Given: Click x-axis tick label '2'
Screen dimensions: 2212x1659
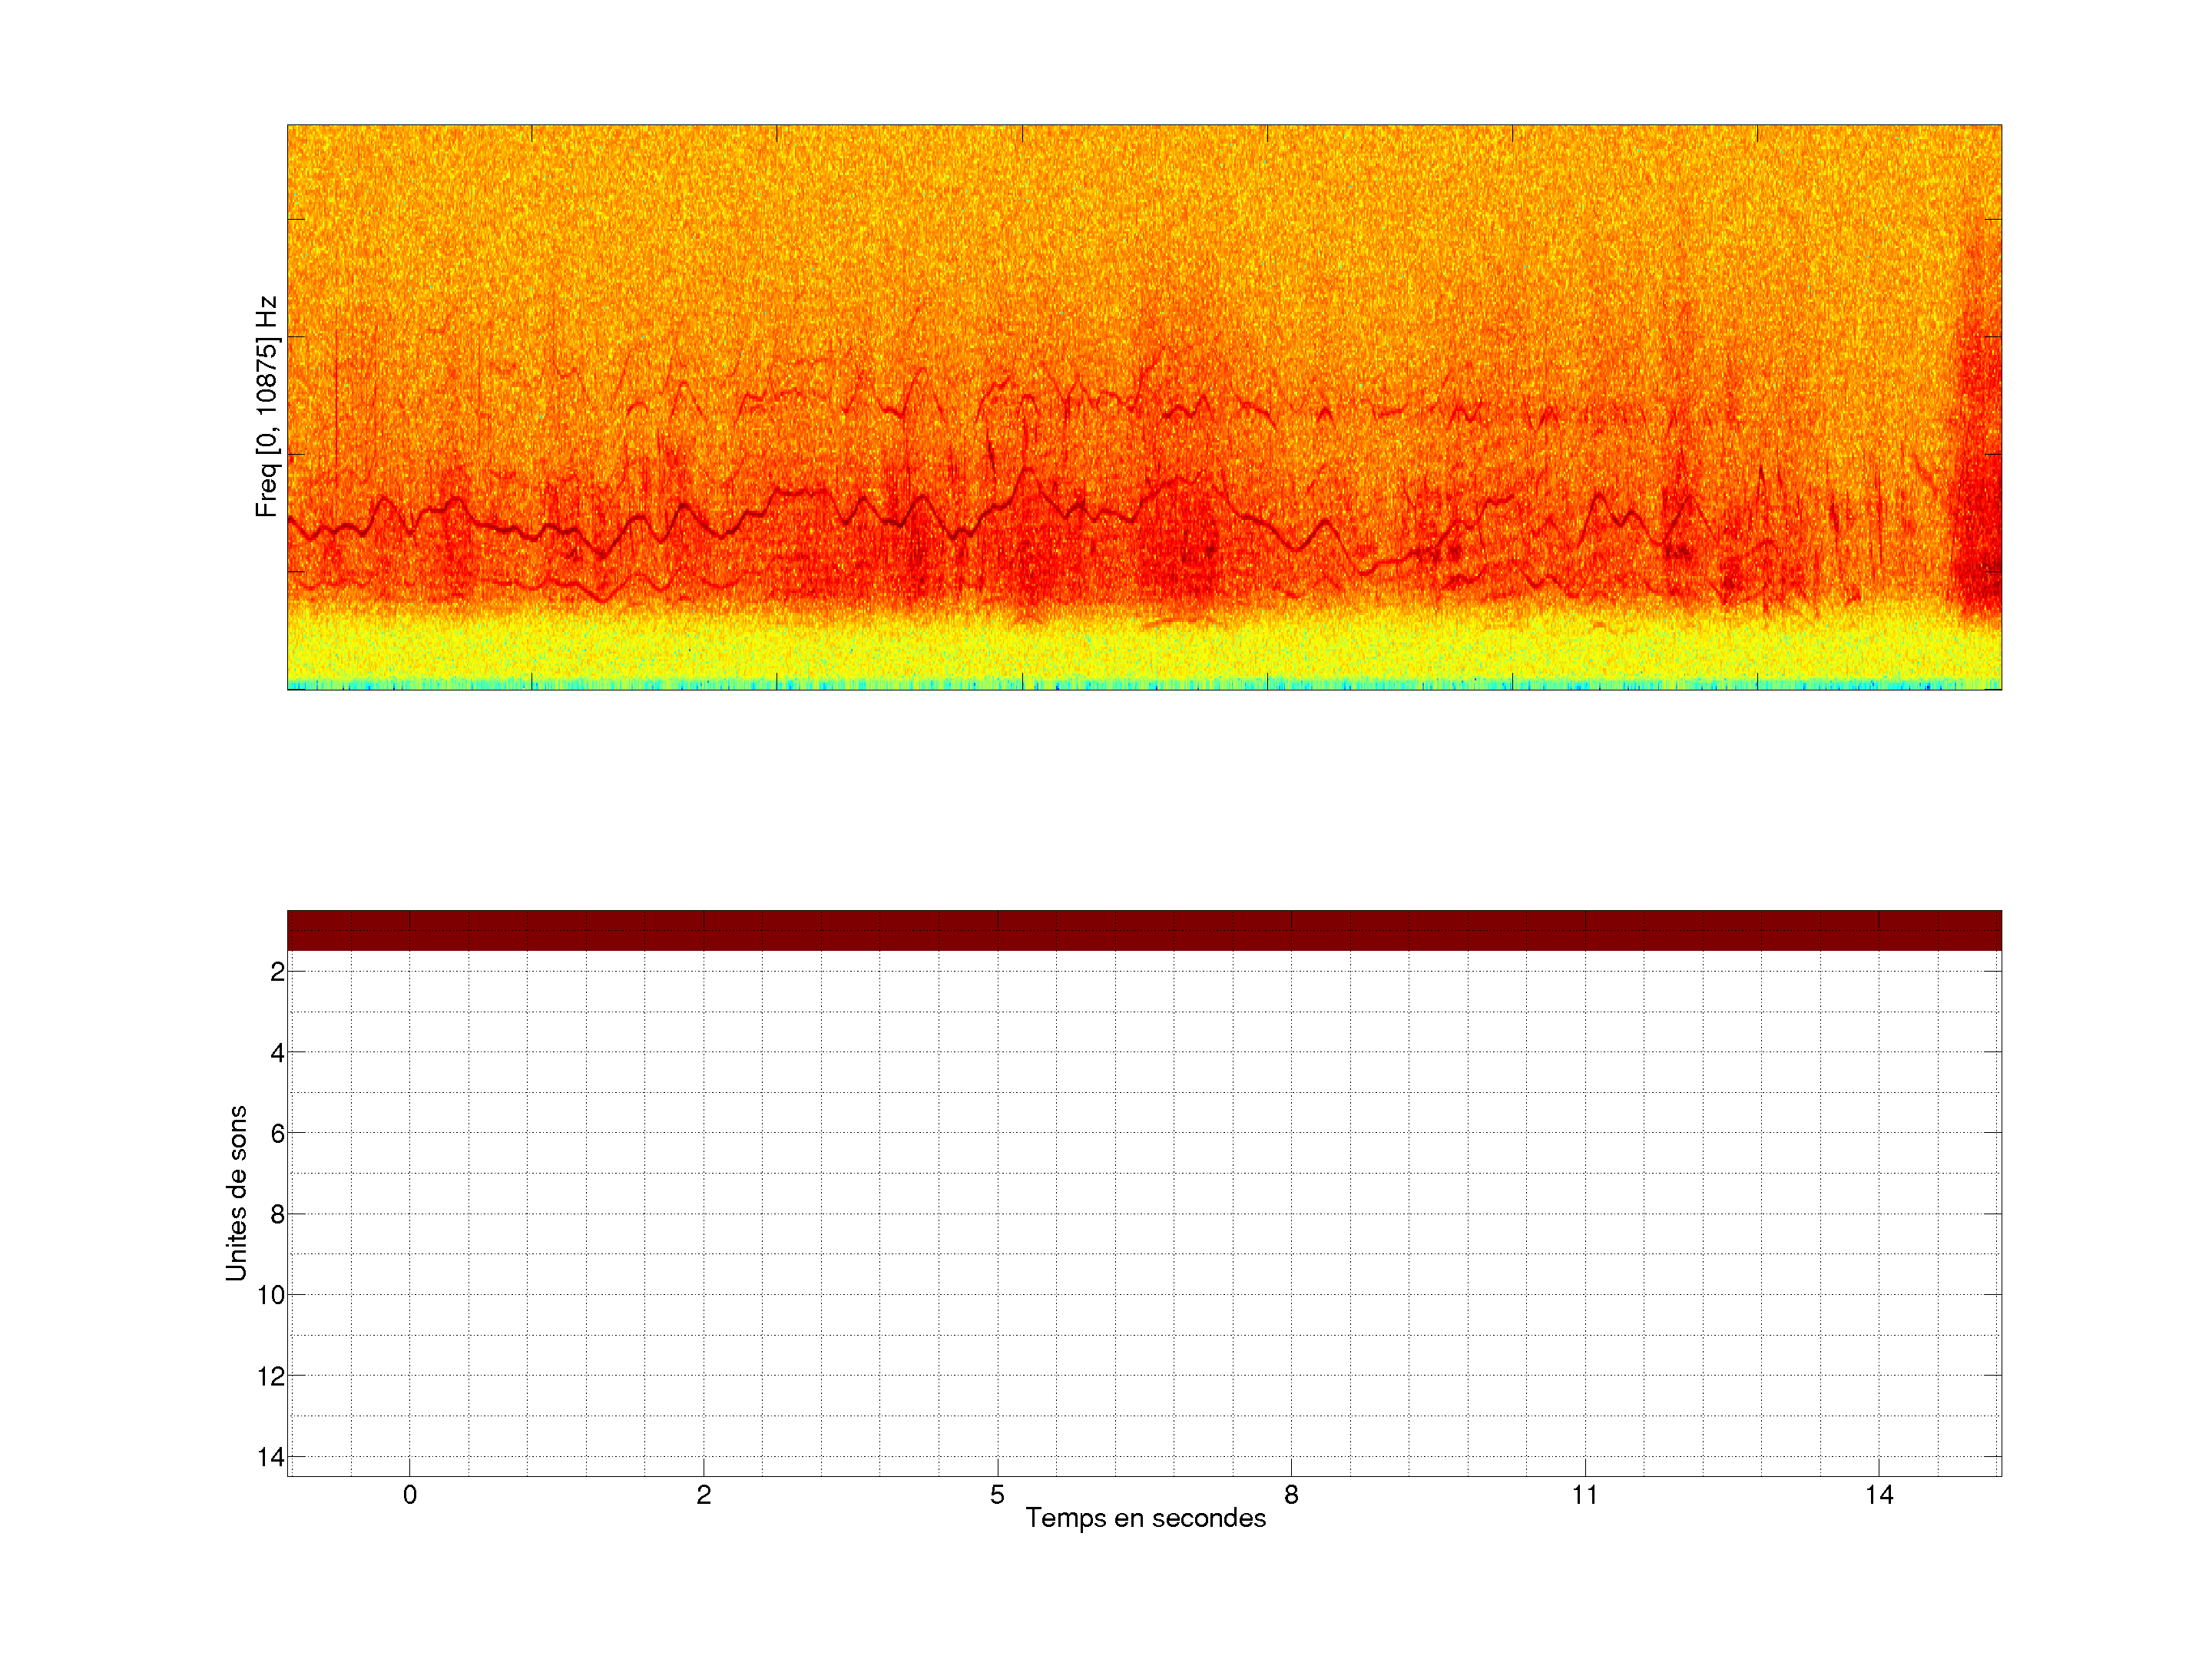Looking at the screenshot, I should (704, 1495).
